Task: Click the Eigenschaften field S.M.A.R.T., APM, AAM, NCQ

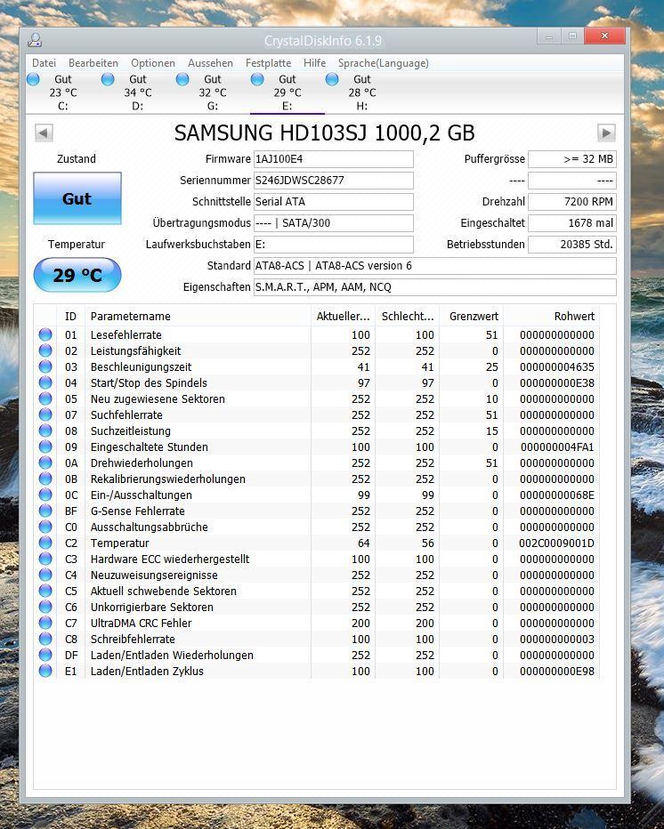Action: (x=435, y=287)
